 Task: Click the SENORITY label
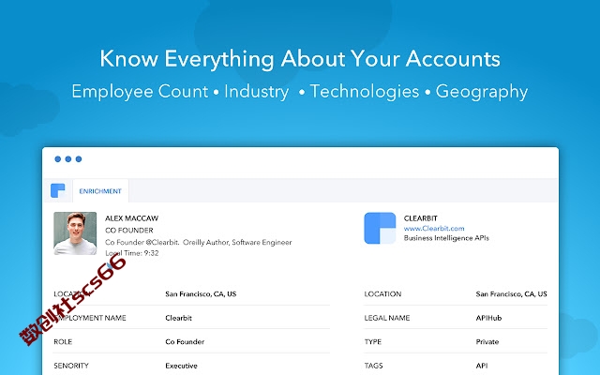point(71,366)
